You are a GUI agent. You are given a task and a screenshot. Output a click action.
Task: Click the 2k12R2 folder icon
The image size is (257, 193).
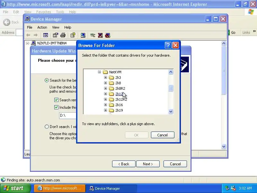[x=111, y=99]
